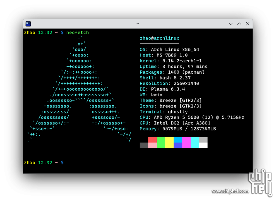Viewport: 276px width, 201px height.
Task: Click the '~' window title
Action: click(x=138, y=23)
